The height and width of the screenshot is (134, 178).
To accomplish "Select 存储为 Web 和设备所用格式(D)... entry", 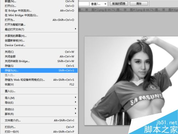I will coord(39,80).
